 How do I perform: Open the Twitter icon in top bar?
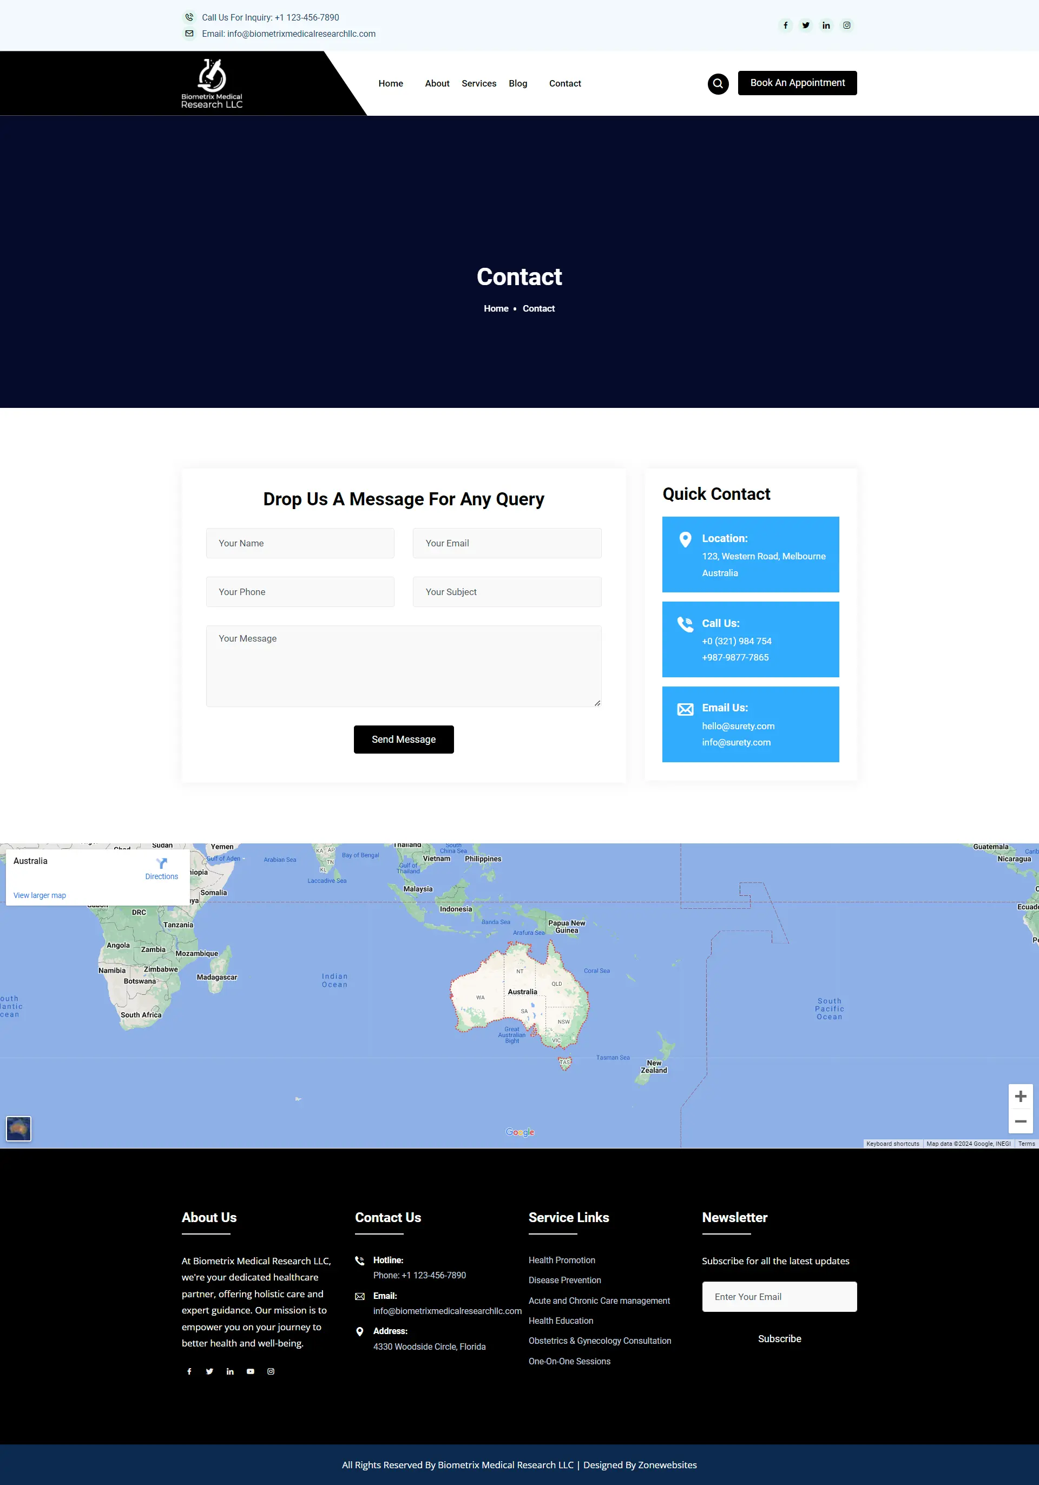[x=805, y=25]
